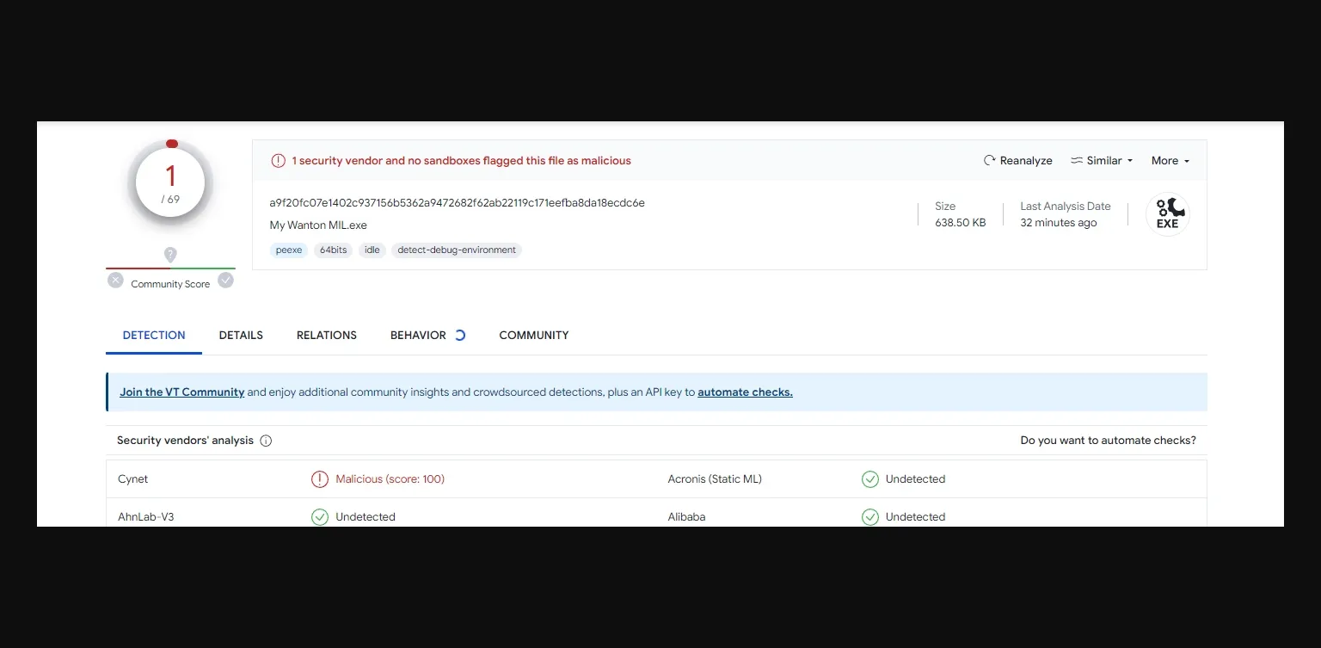Expand the More menu
This screenshot has width=1321, height=648.
click(x=1170, y=161)
